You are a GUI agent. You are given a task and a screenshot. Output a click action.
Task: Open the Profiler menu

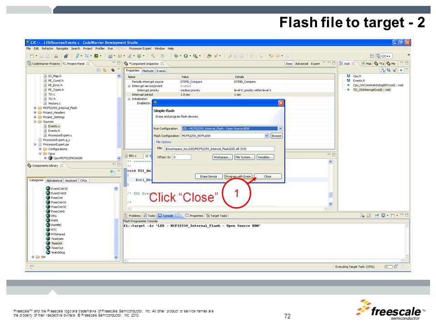coord(100,49)
